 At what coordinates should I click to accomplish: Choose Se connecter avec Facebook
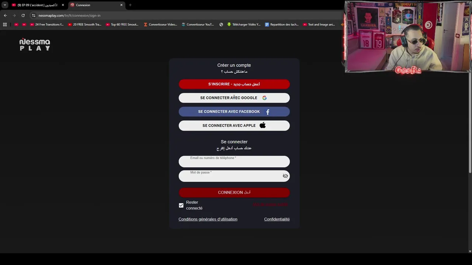click(234, 112)
